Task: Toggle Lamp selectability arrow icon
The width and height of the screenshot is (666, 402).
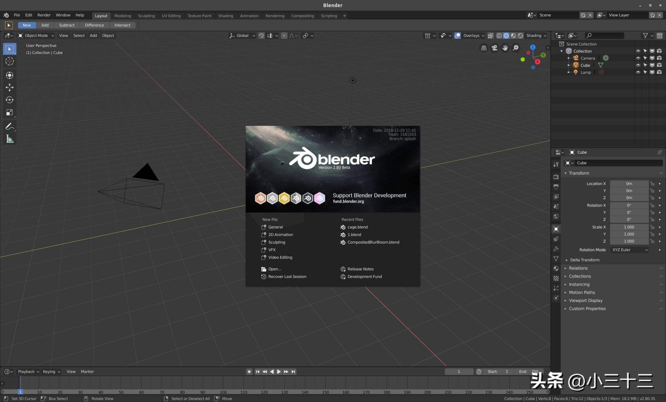Action: click(645, 72)
